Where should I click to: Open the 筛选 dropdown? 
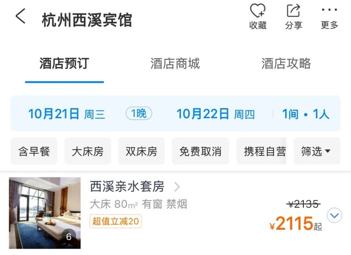pyautogui.click(x=316, y=151)
